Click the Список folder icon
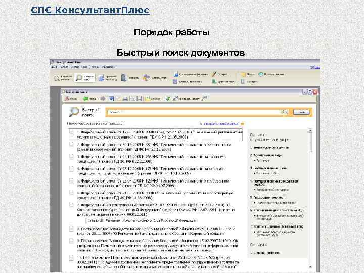 tap(147, 99)
